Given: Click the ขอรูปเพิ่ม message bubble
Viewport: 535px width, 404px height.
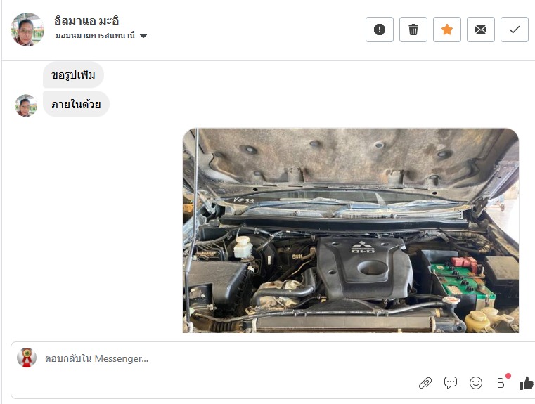Looking at the screenshot, I should [73, 74].
